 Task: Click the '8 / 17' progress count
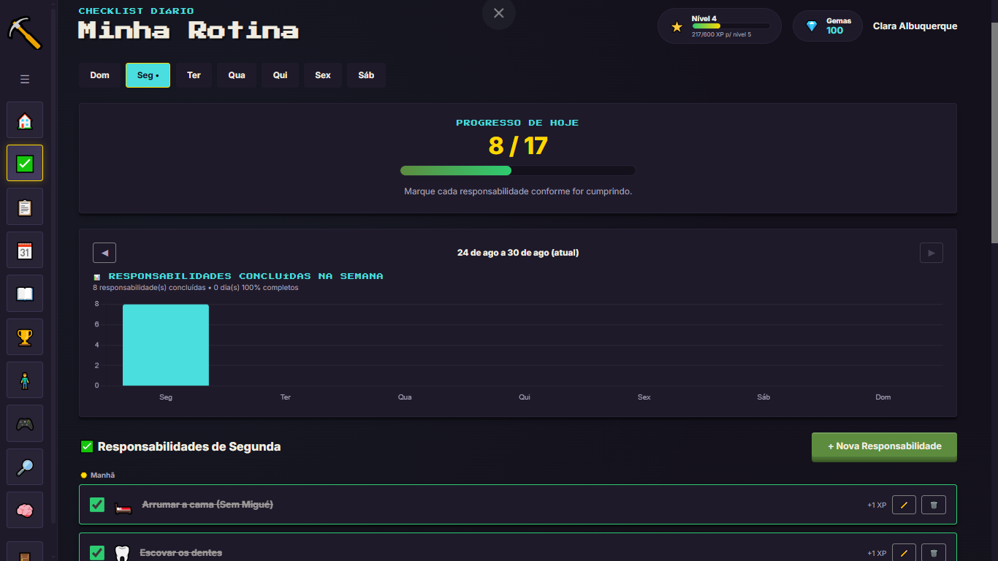(518, 146)
